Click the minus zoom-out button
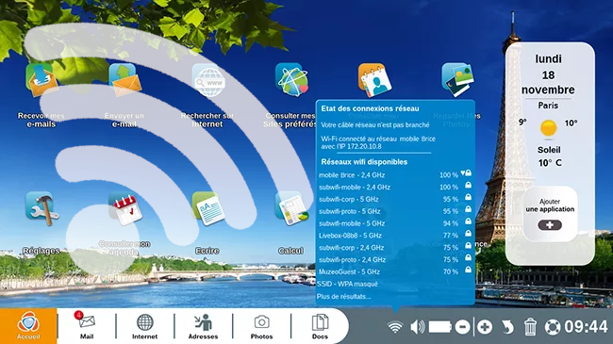 pyautogui.click(x=462, y=327)
